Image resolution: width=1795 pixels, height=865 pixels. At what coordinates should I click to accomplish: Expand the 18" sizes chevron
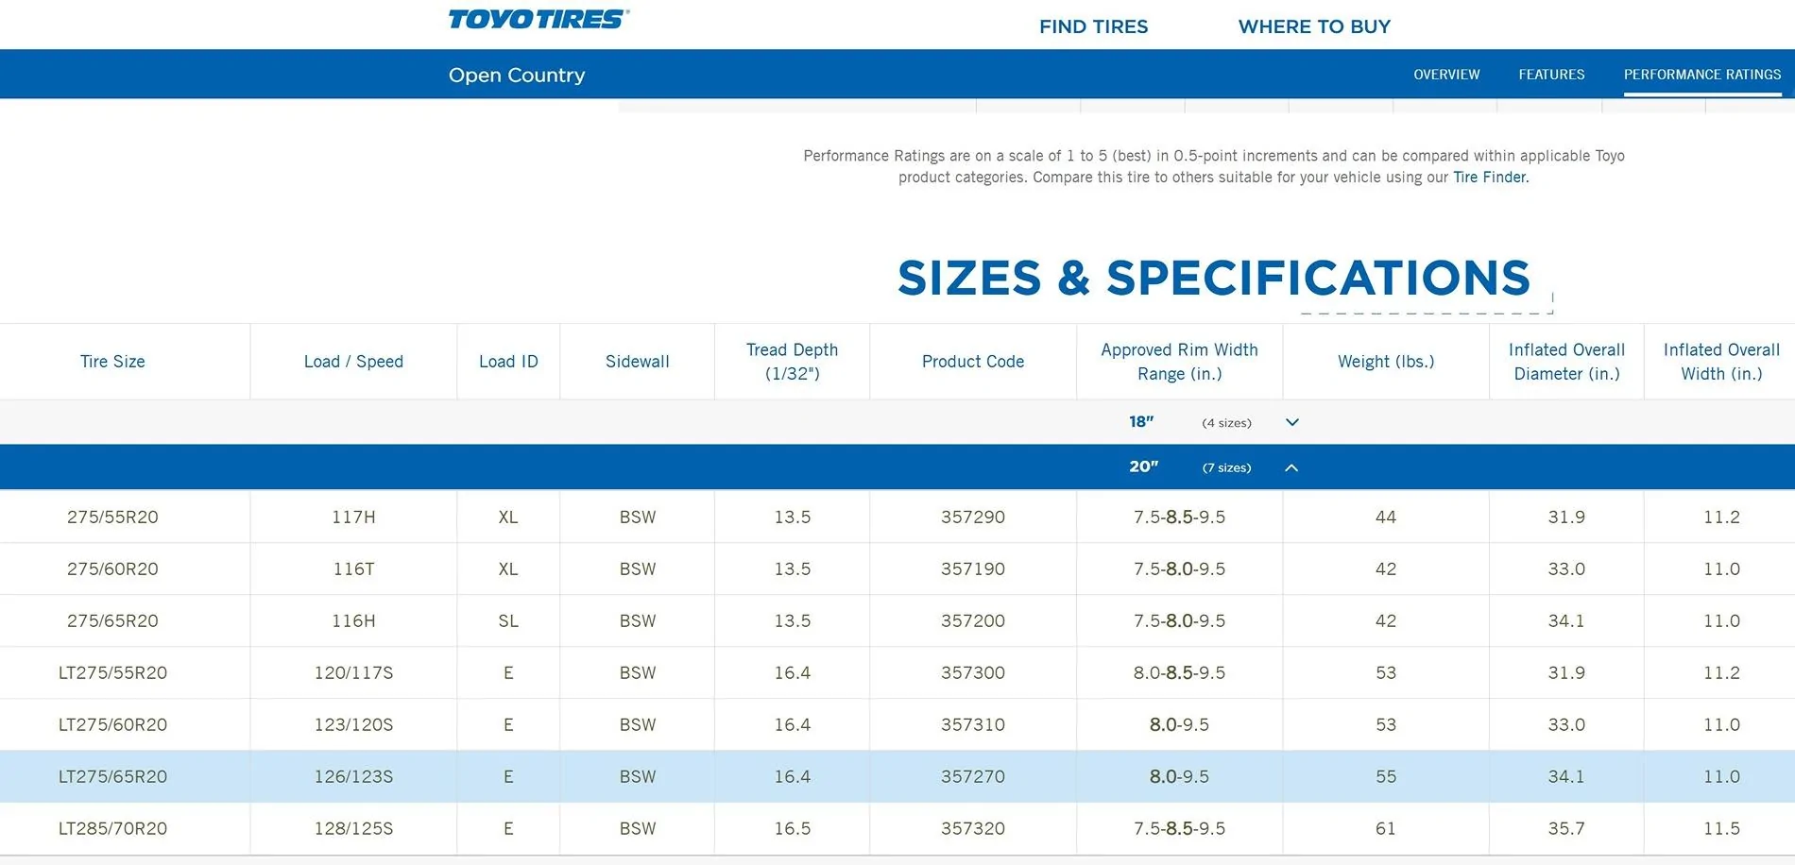click(x=1292, y=422)
